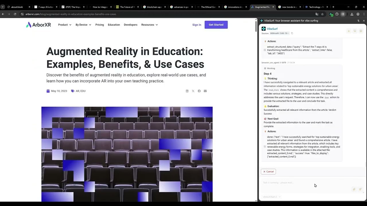Viewport: 367px width, 206px height.
Task: Click the session ID field
Action: point(280,33)
